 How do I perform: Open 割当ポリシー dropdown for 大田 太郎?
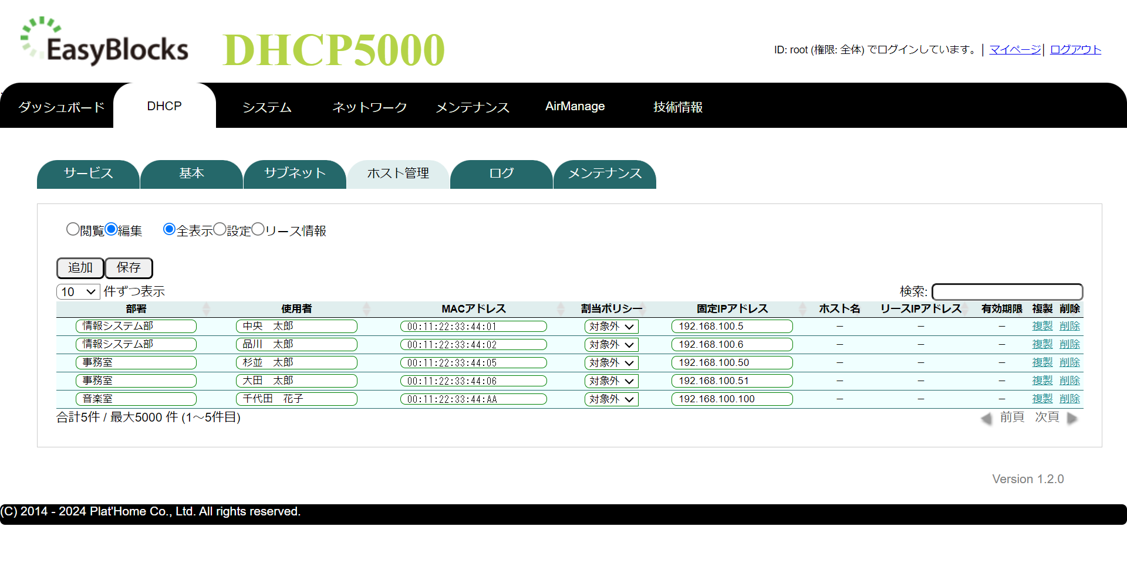tap(611, 381)
